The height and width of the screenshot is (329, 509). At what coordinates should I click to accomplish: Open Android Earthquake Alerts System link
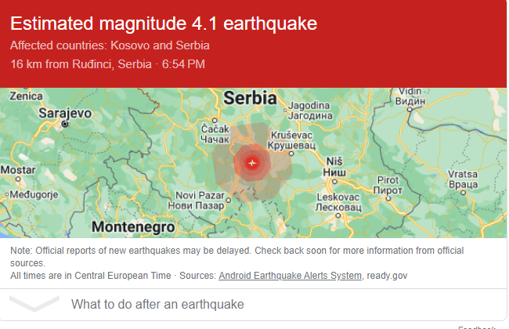pyautogui.click(x=291, y=276)
